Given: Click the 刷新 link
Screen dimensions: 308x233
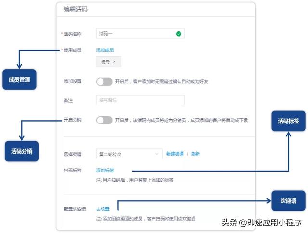Looking at the screenshot, I should pos(195,154).
